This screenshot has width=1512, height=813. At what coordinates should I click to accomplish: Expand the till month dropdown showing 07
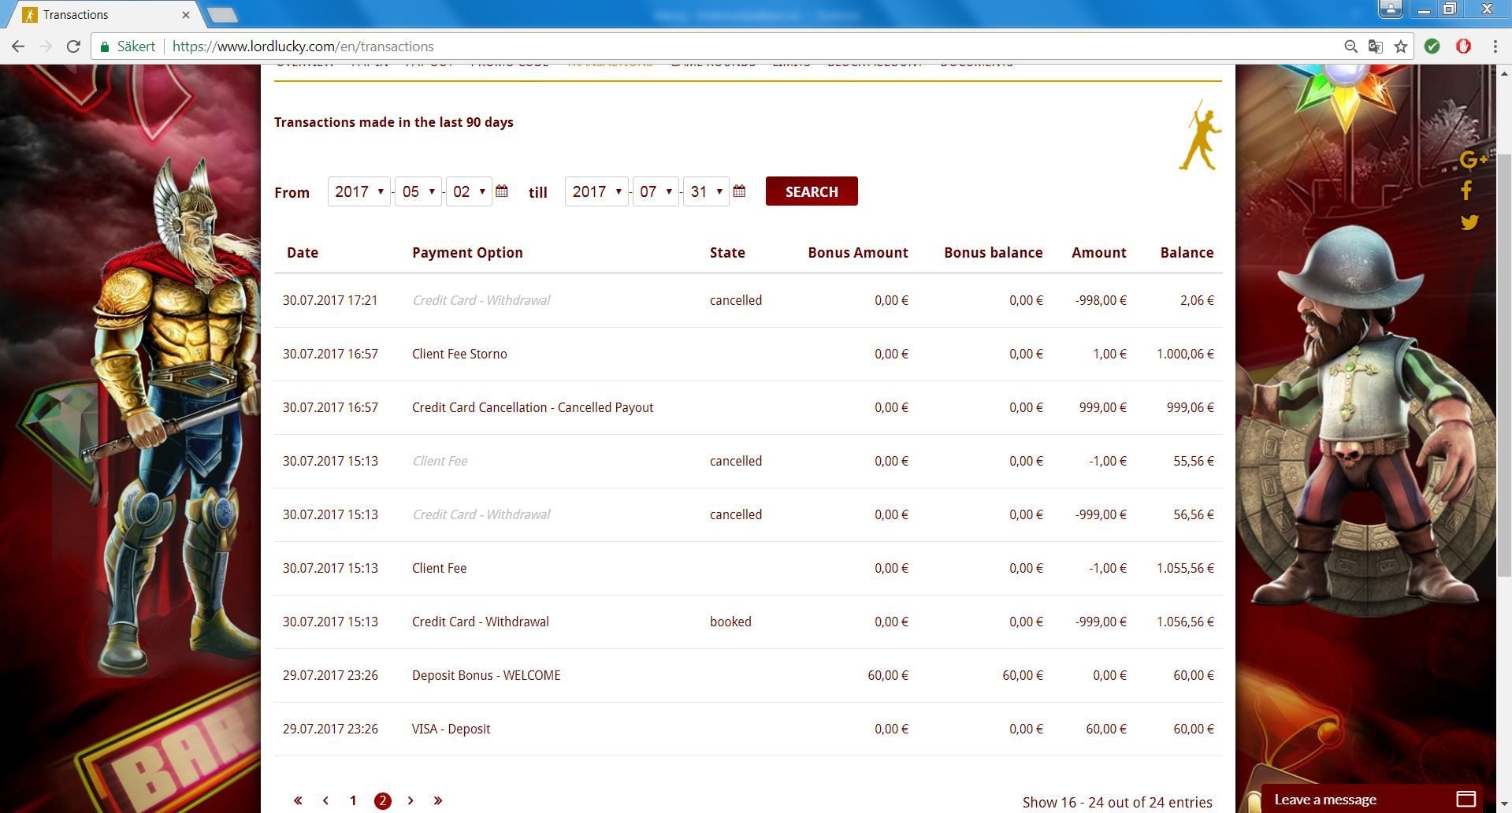656,191
